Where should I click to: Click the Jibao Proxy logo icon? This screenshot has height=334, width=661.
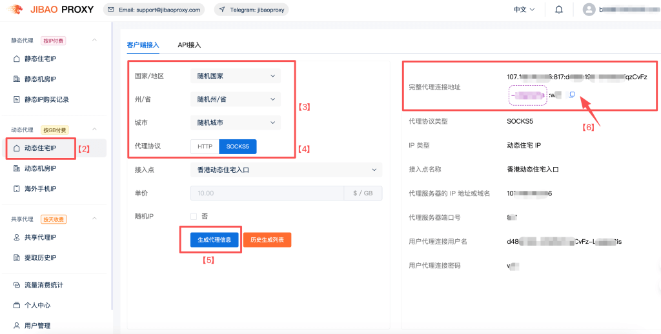pos(15,9)
